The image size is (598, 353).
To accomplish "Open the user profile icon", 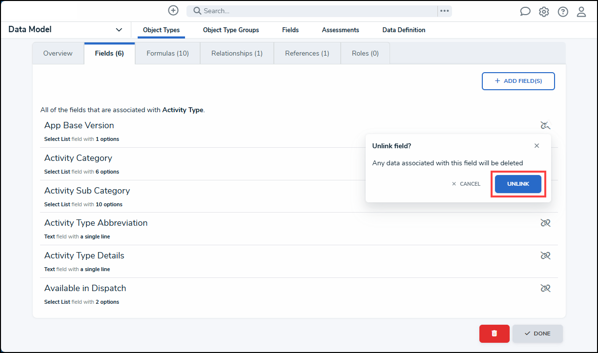I will point(581,12).
